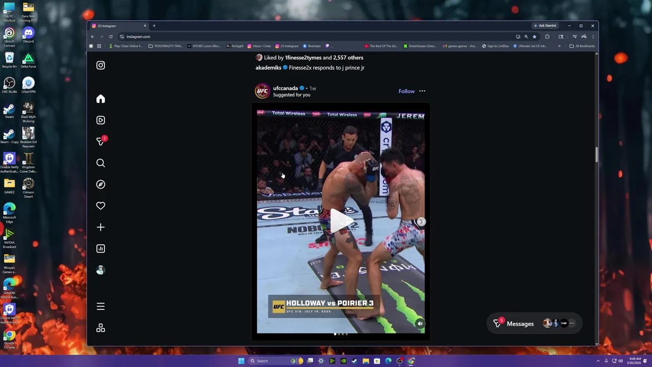652x367 pixels.
Task: Open the Search magnifier in sidebar
Action: (x=100, y=163)
